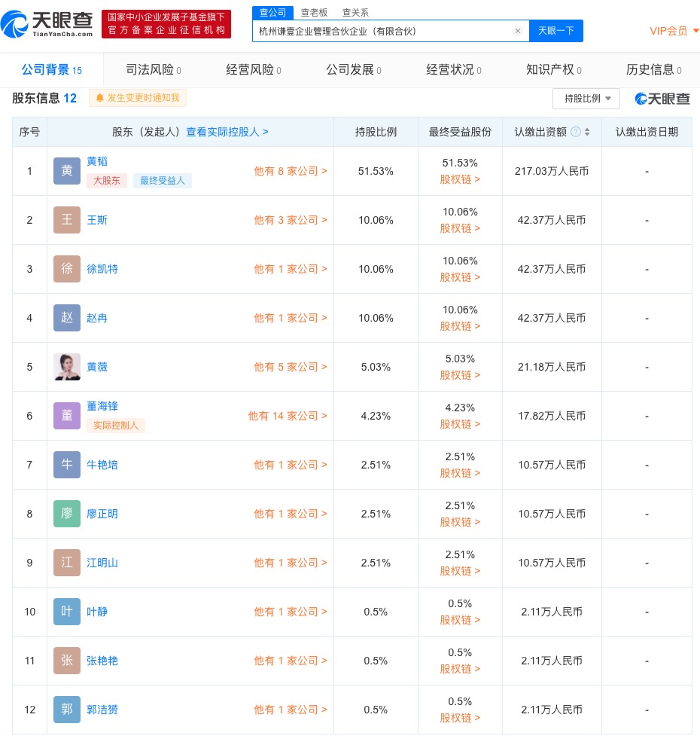This screenshot has height=748, width=700.
Task: Expand the VIP会员 menu
Action: (674, 31)
